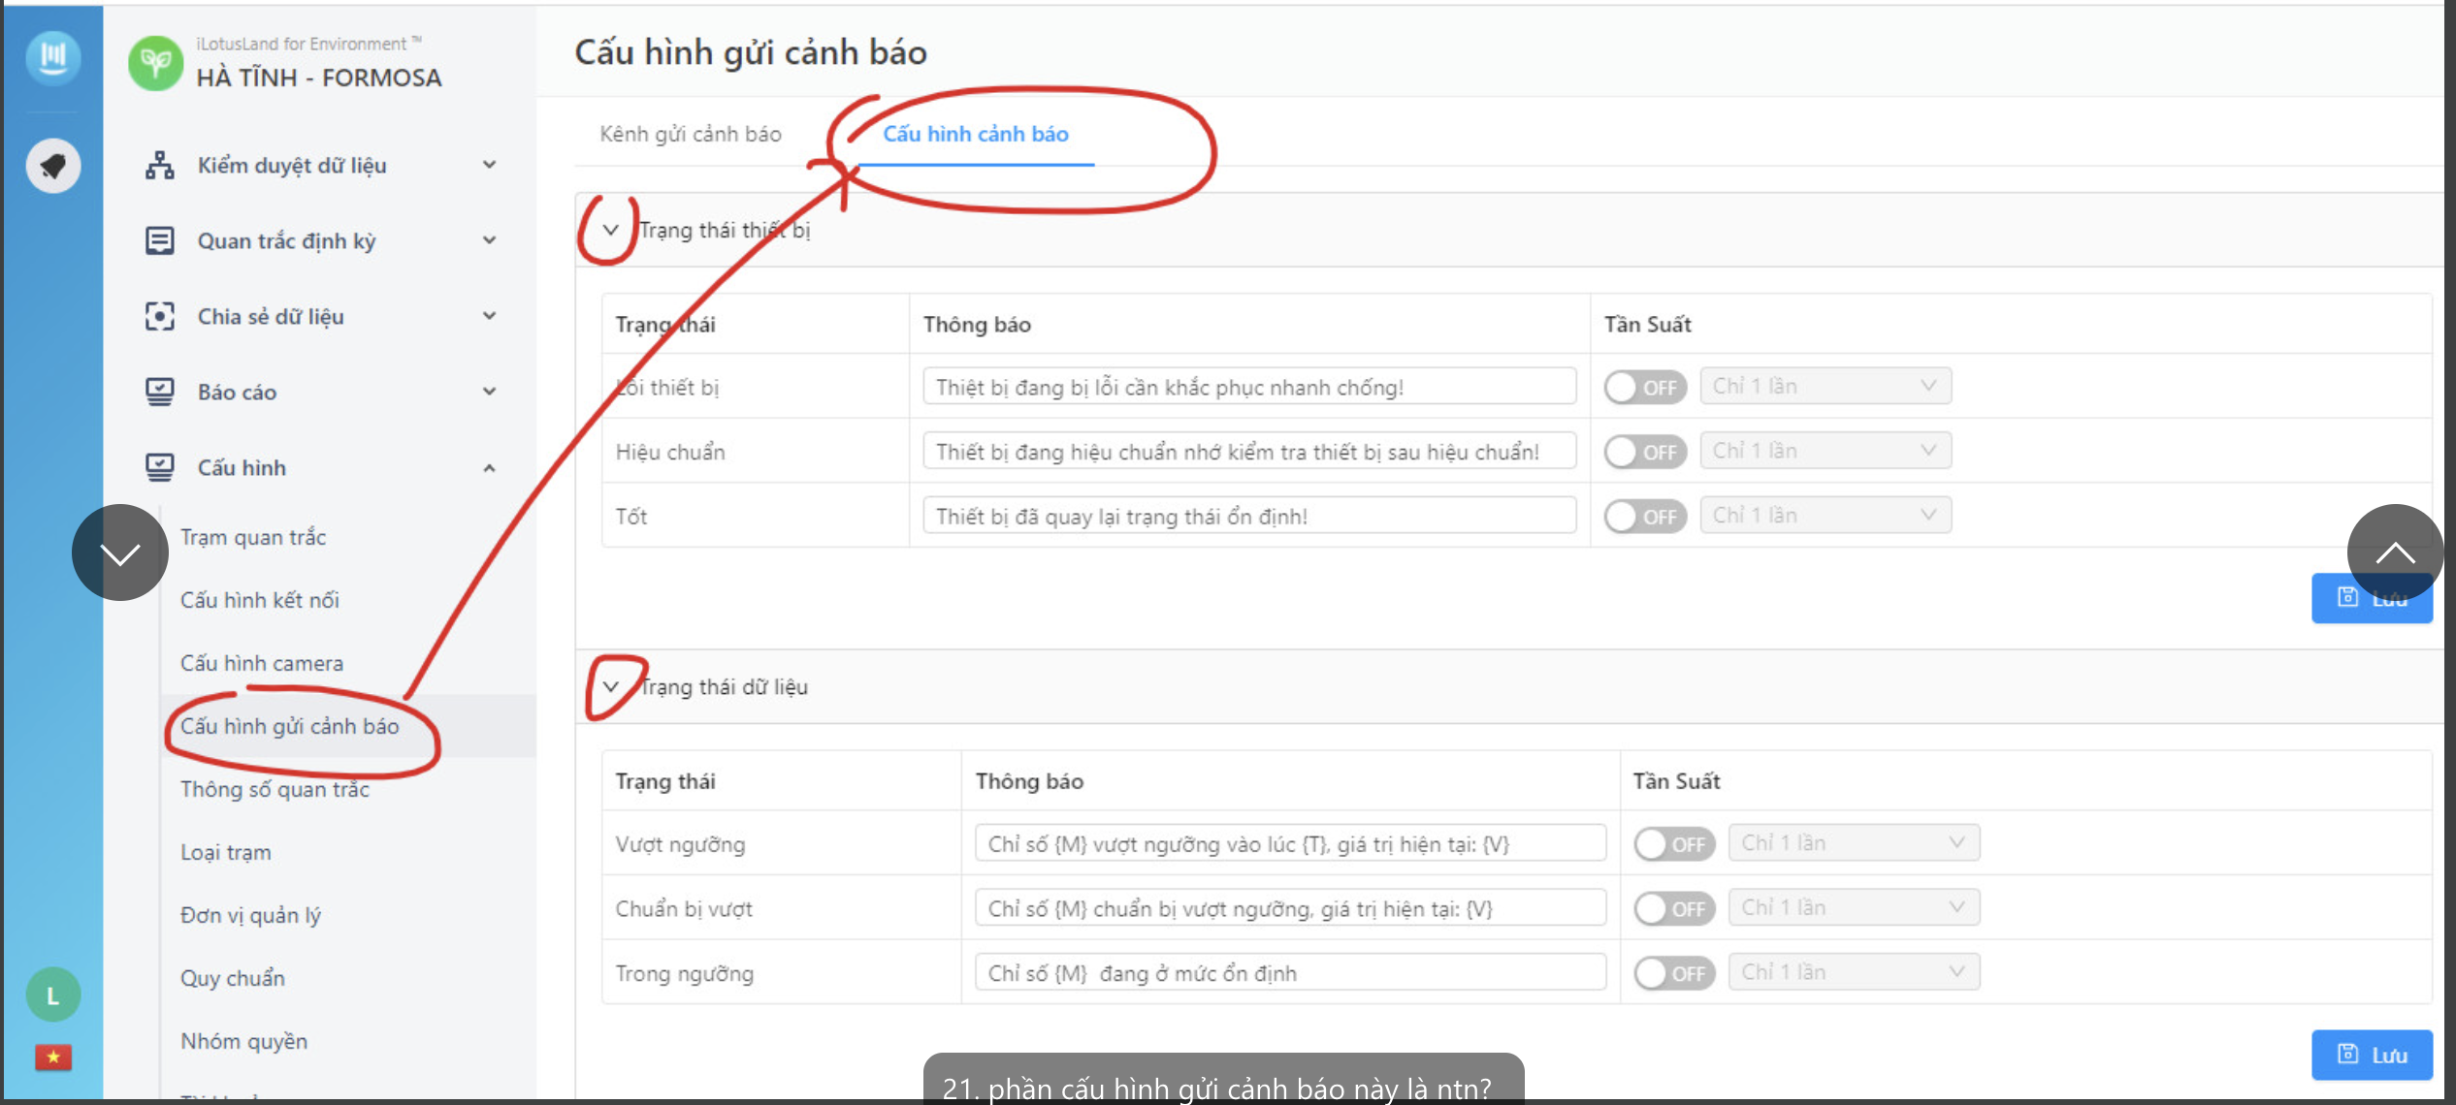Collapse the Trạng thái thiết bị section

(610, 230)
